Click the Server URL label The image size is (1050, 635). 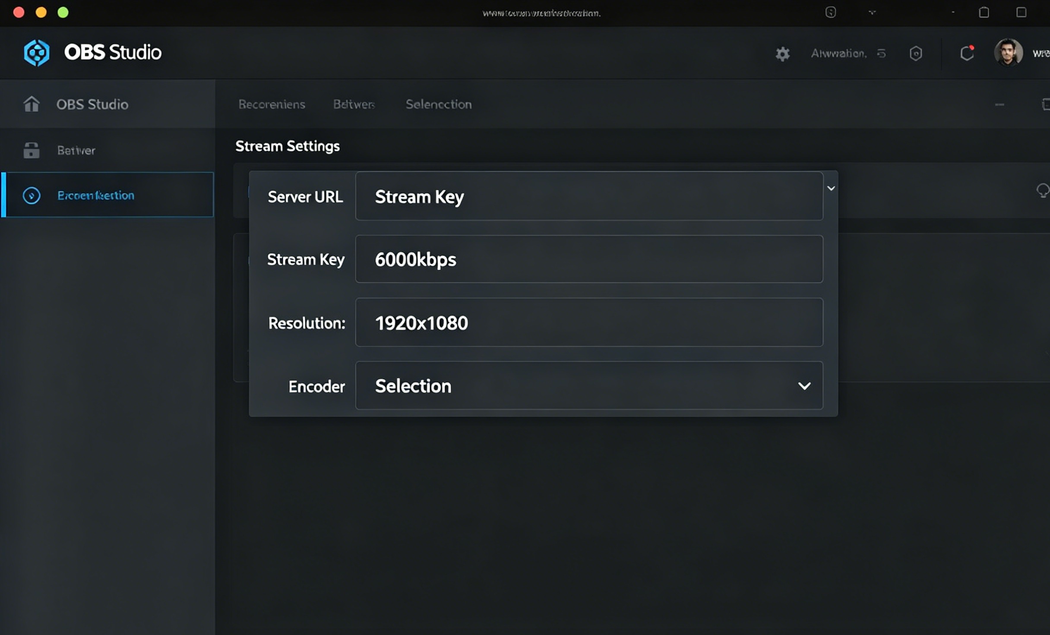[305, 197]
